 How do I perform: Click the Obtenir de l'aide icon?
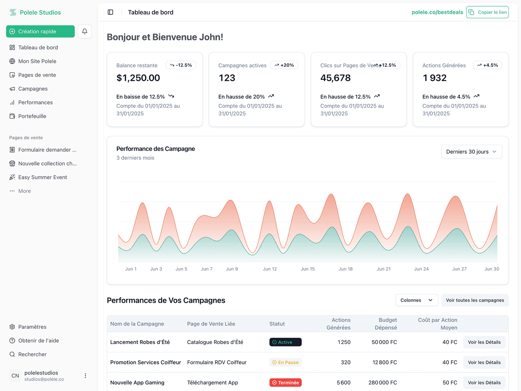click(x=12, y=341)
